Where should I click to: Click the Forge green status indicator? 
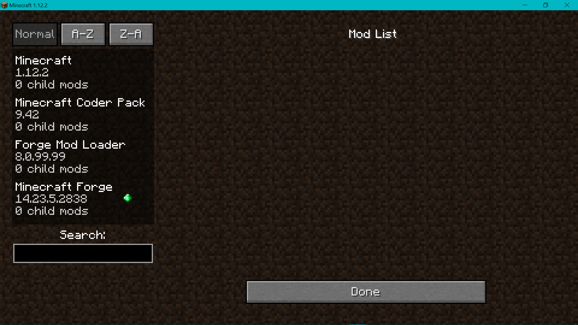coord(127,198)
